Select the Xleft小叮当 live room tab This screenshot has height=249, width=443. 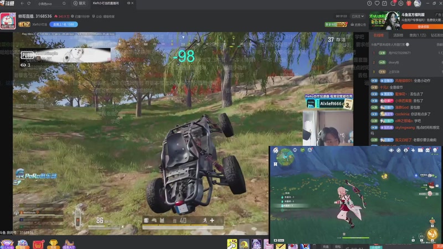tap(106, 3)
